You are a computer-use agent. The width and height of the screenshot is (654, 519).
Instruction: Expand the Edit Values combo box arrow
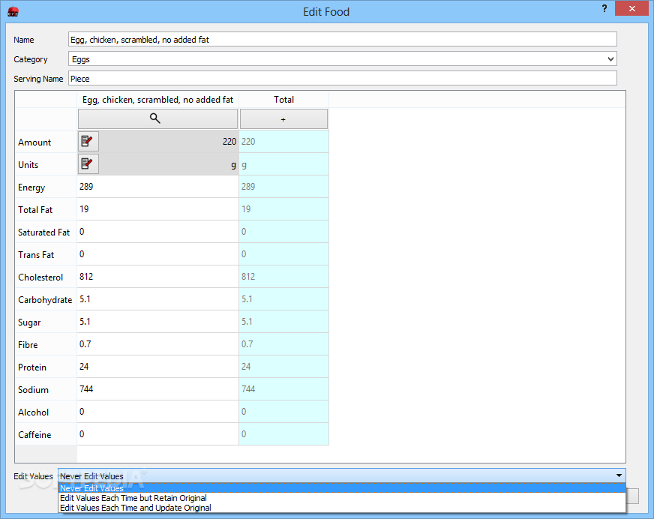tap(619, 475)
